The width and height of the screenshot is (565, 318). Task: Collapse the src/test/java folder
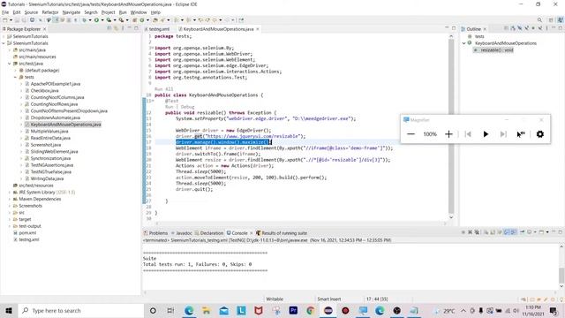[10, 64]
